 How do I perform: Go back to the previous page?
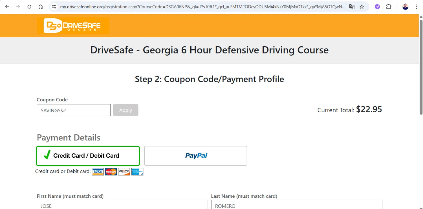(x=7, y=7)
